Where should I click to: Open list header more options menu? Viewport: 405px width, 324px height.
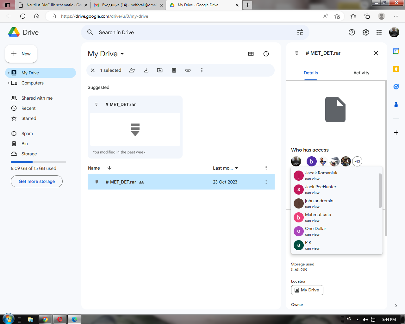[x=266, y=168]
